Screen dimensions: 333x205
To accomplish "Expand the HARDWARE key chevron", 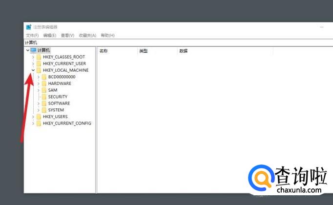I will click(39, 83).
